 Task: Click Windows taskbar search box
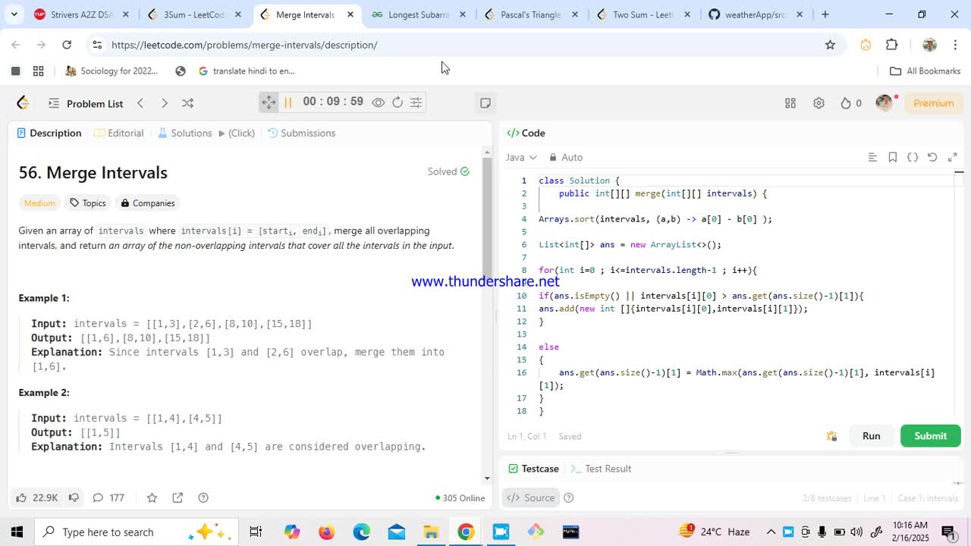coord(137,532)
